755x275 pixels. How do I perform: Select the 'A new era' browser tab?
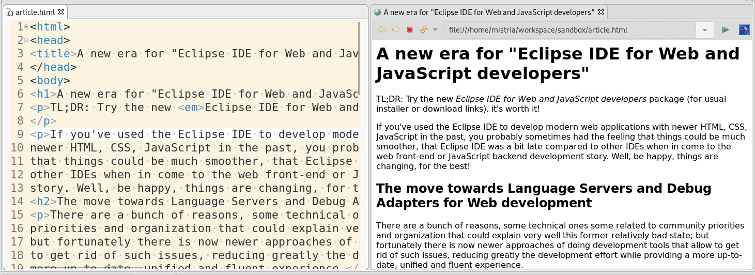click(488, 12)
